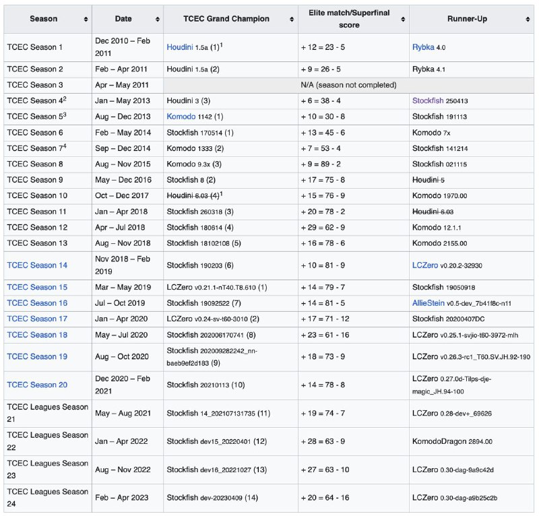Image resolution: width=539 pixels, height=516 pixels.
Task: Open TCEC Season 15 link
Action: pyautogui.click(x=37, y=287)
